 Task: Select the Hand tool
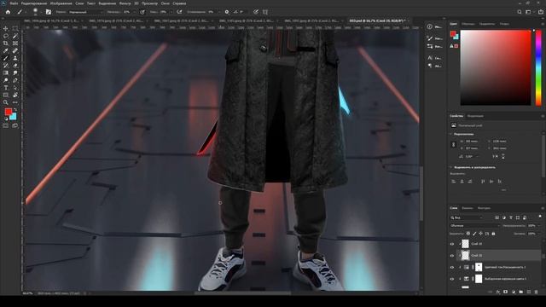(15, 95)
